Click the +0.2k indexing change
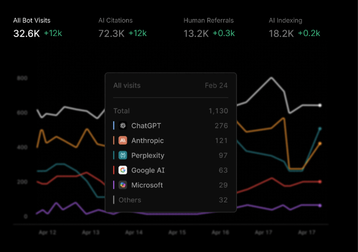 (309, 33)
